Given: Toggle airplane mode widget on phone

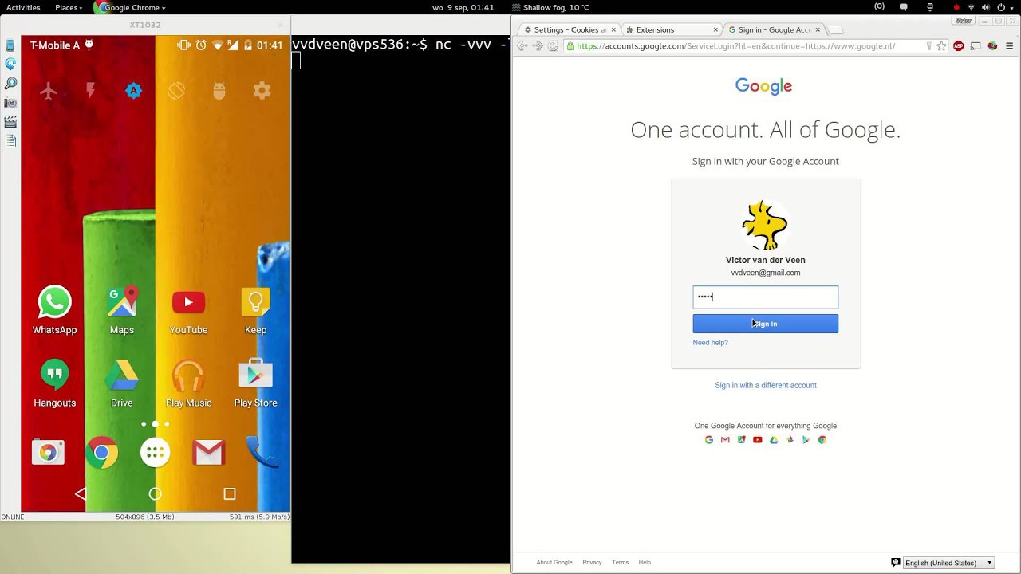Looking at the screenshot, I should (48, 91).
